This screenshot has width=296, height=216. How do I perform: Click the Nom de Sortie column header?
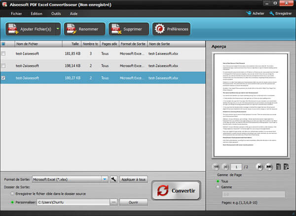[176, 44]
